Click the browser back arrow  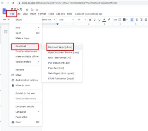point(2,3)
